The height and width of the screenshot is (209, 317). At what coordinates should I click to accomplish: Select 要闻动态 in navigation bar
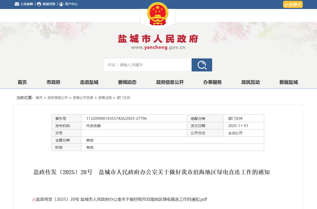pyautogui.click(x=127, y=82)
